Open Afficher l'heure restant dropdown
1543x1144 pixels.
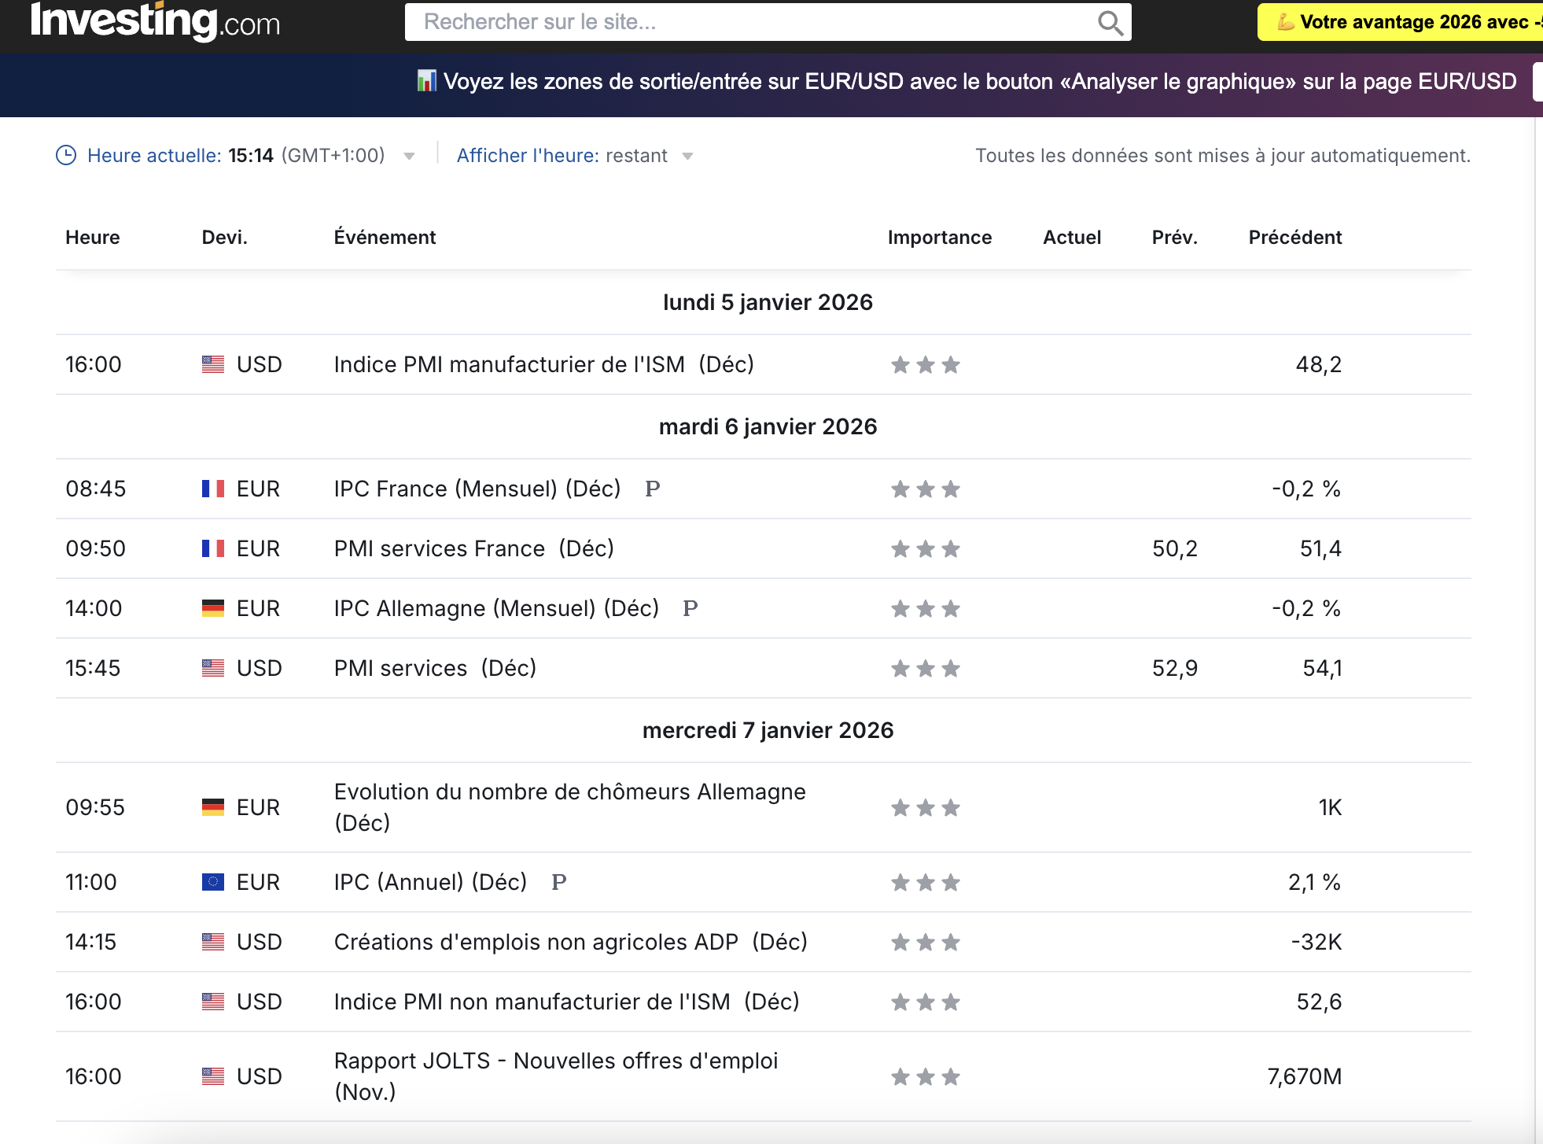(687, 156)
